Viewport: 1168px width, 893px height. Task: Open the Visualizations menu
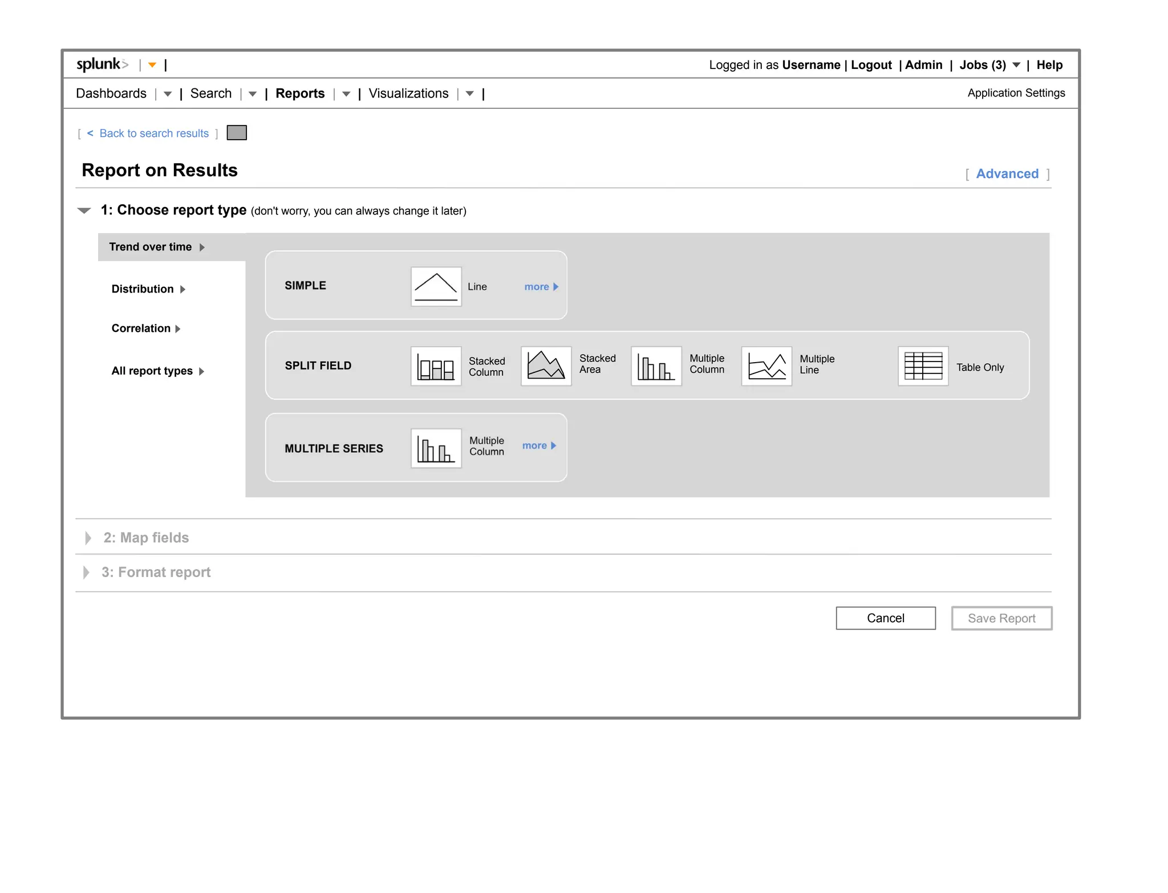(x=408, y=94)
